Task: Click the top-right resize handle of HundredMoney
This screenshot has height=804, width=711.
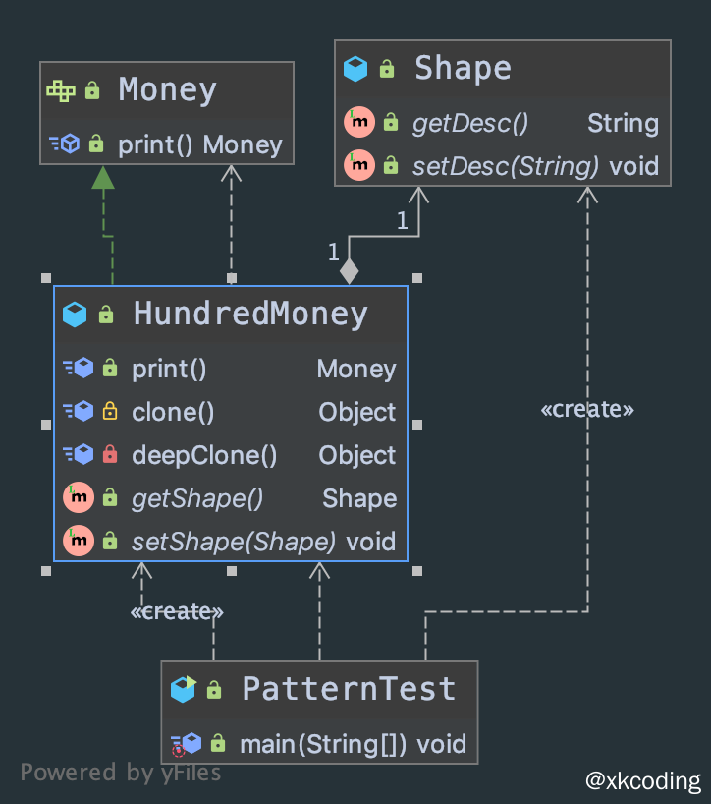Action: pyautogui.click(x=417, y=277)
